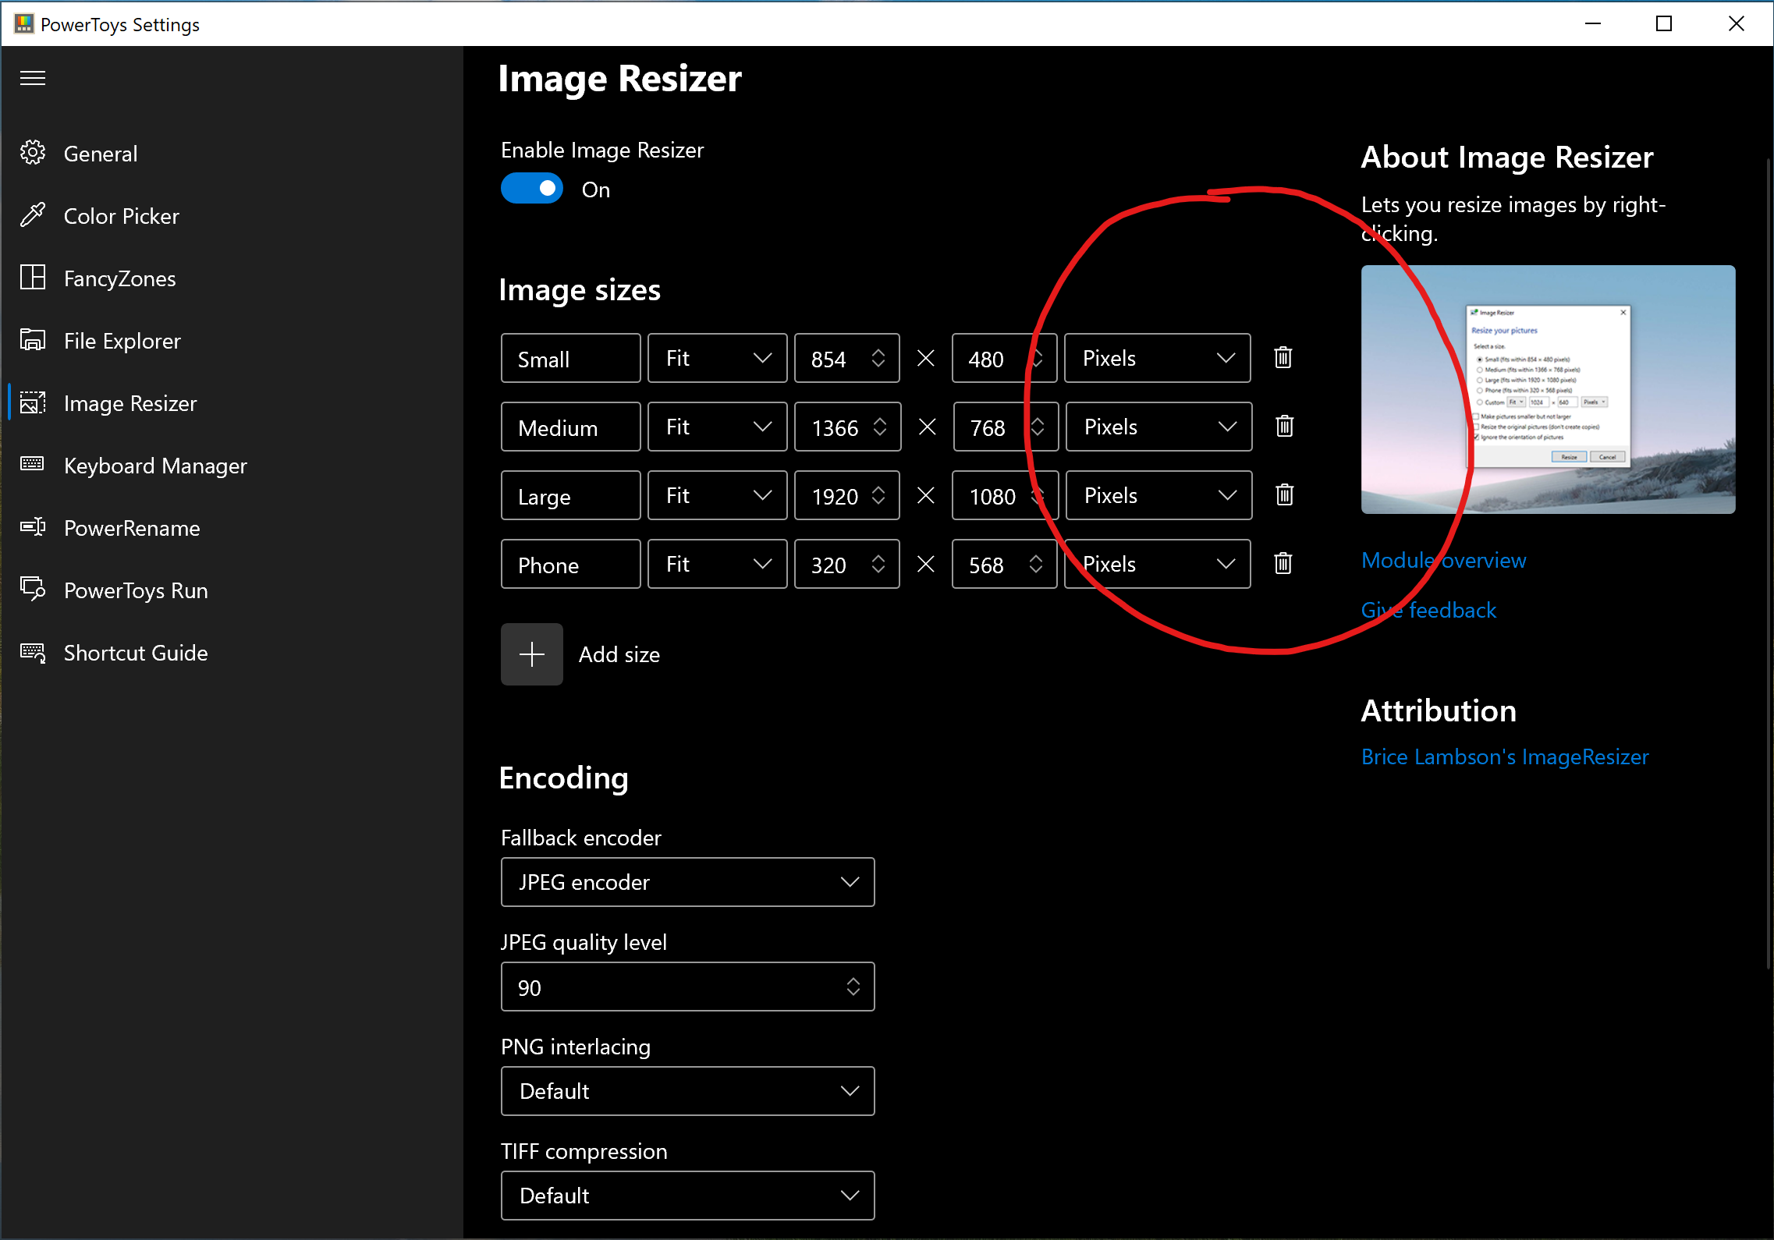The image size is (1774, 1240).
Task: Select the Color Picker module
Action: point(121,216)
